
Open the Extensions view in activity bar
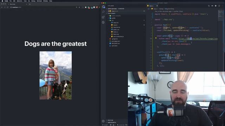coord(103,17)
